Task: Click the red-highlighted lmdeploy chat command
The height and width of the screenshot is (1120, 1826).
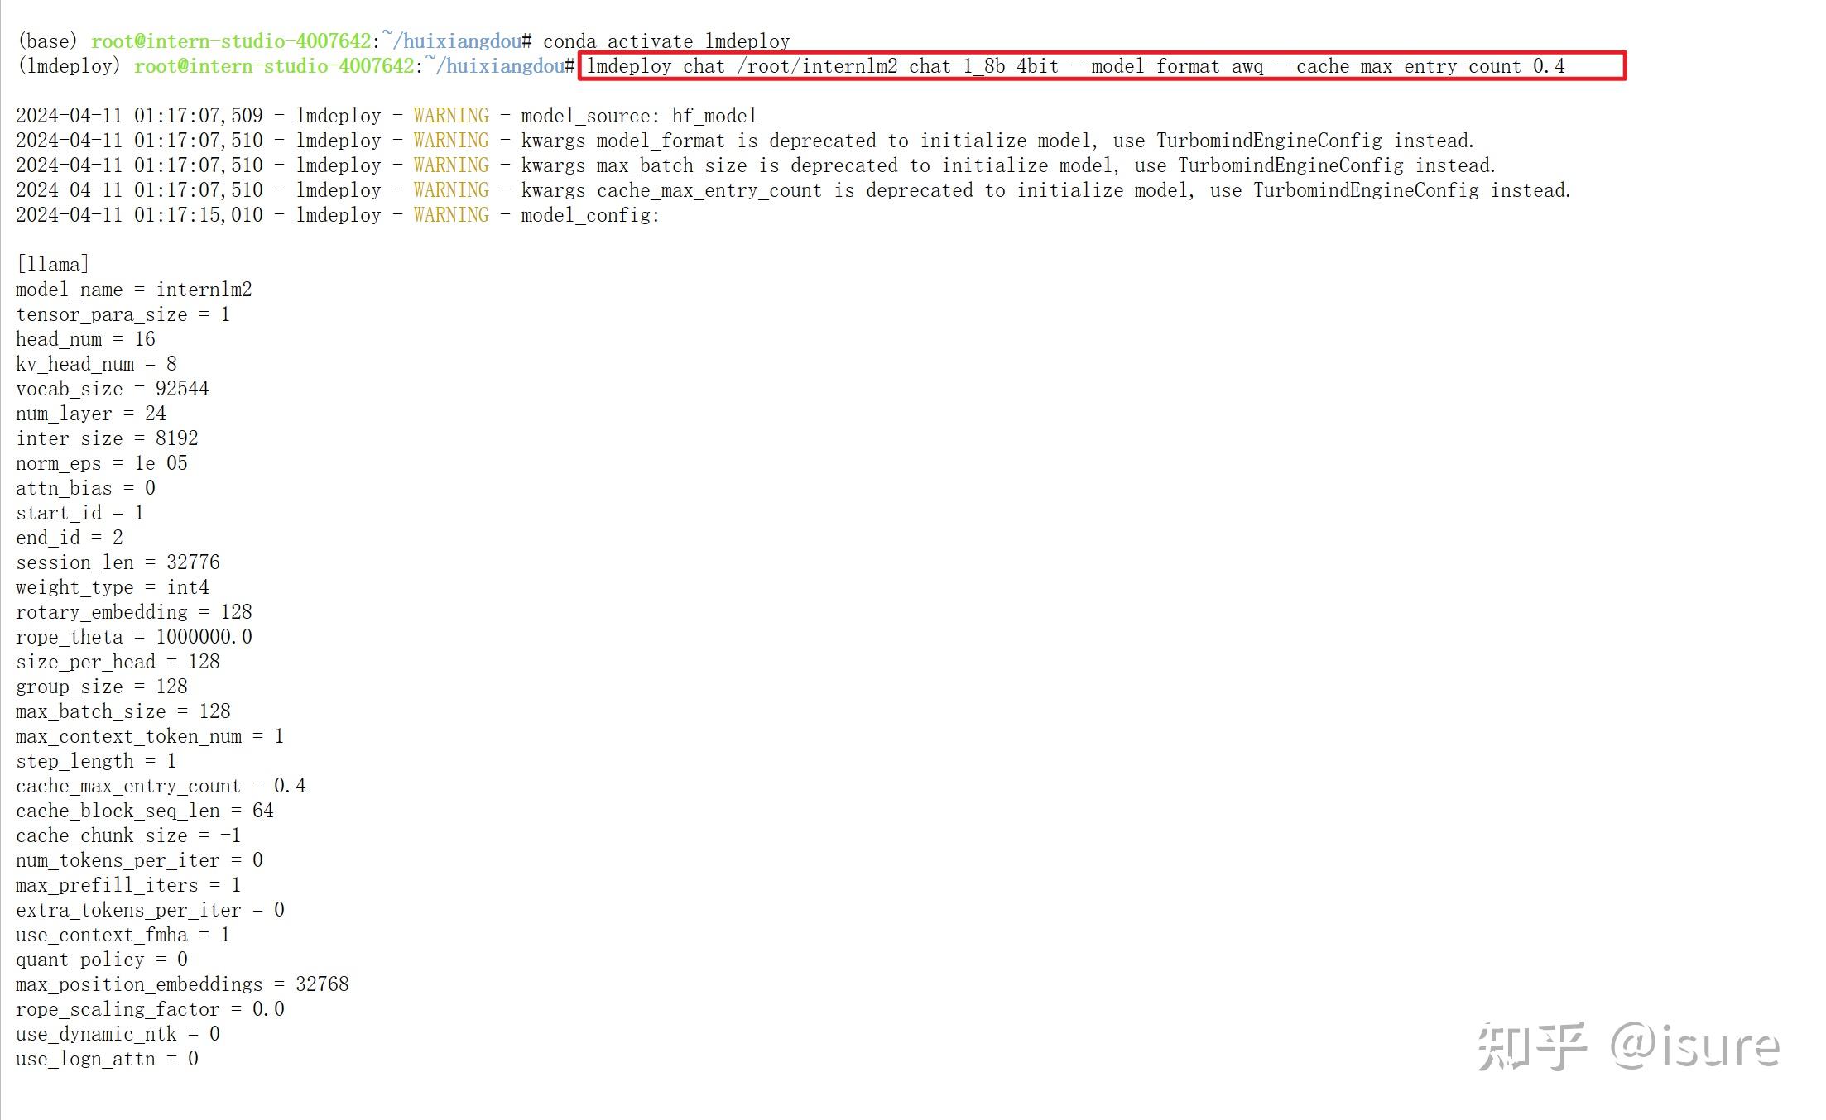Action: [1074, 66]
